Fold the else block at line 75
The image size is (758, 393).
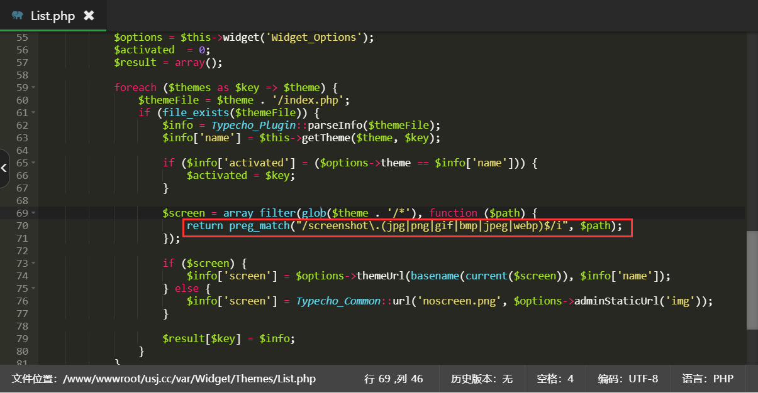tap(33, 289)
